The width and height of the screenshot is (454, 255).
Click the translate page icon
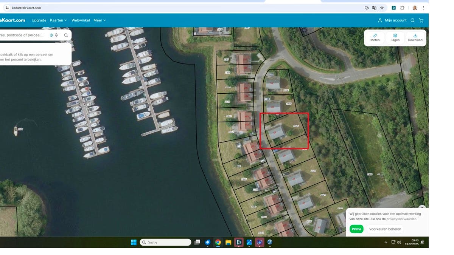[374, 8]
